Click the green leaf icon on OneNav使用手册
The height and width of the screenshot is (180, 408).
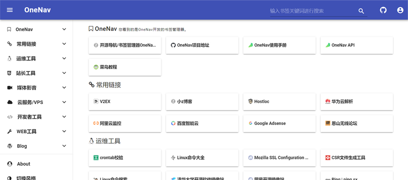tap(250, 45)
